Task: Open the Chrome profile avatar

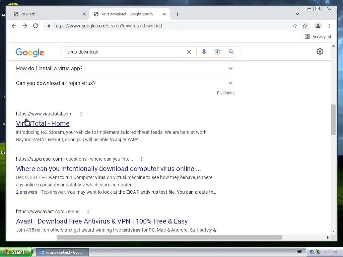Action: [x=318, y=26]
